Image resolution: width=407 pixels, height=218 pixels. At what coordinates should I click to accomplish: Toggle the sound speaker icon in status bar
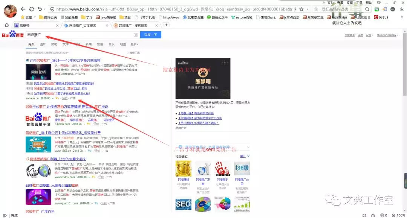364,215
